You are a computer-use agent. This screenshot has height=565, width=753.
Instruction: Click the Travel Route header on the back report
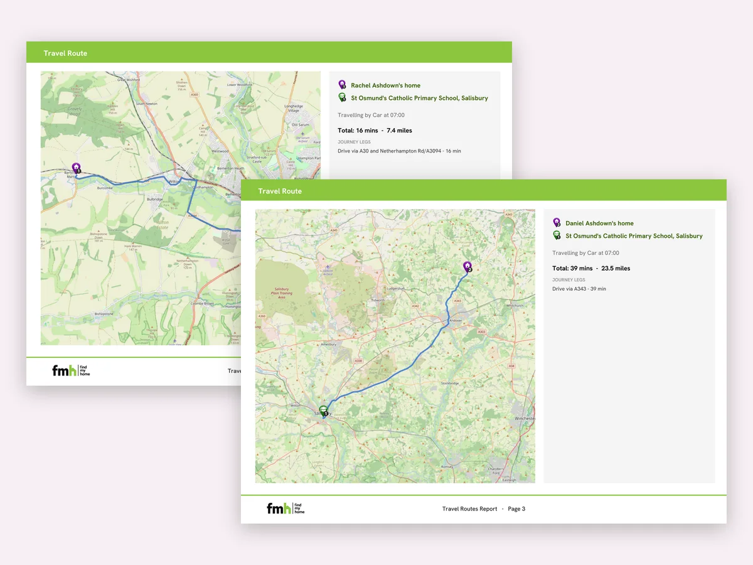pos(65,53)
